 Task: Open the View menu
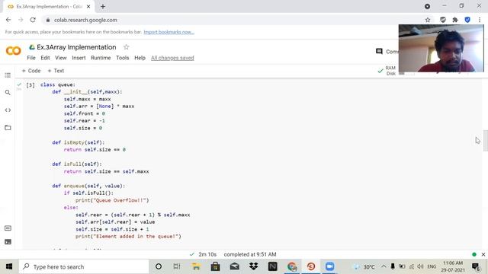click(61, 58)
